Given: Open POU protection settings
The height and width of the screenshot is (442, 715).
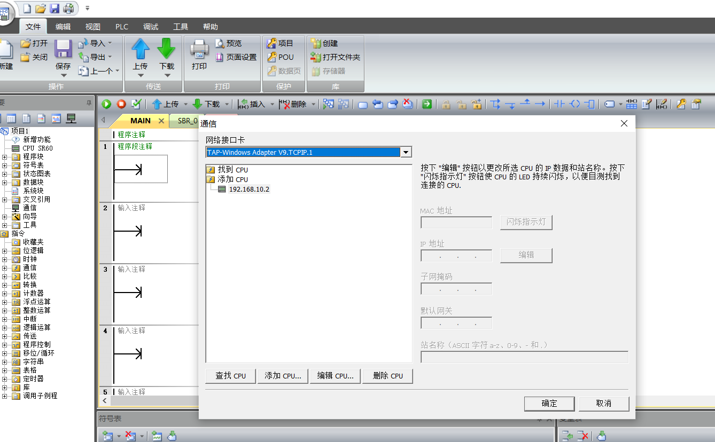Looking at the screenshot, I should point(281,57).
